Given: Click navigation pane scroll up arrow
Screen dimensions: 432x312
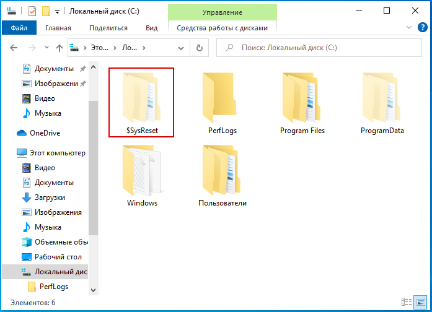Looking at the screenshot, I should coord(94,67).
